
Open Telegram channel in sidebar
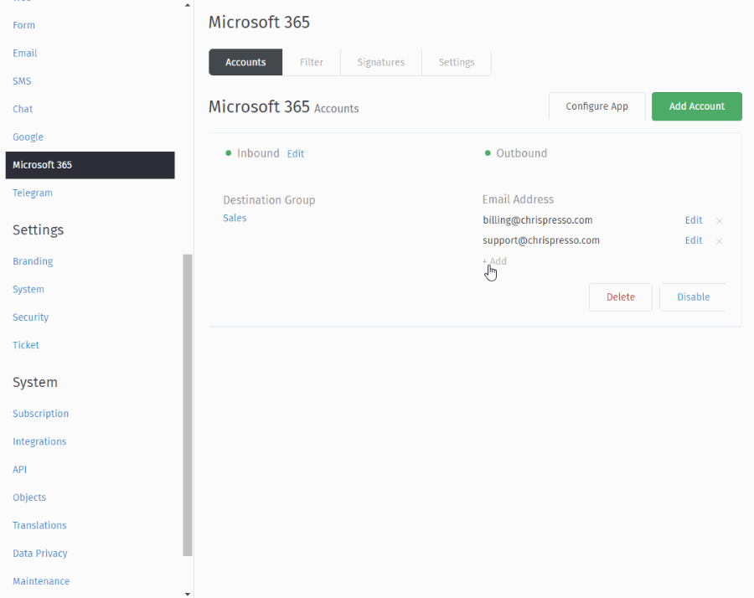(32, 193)
